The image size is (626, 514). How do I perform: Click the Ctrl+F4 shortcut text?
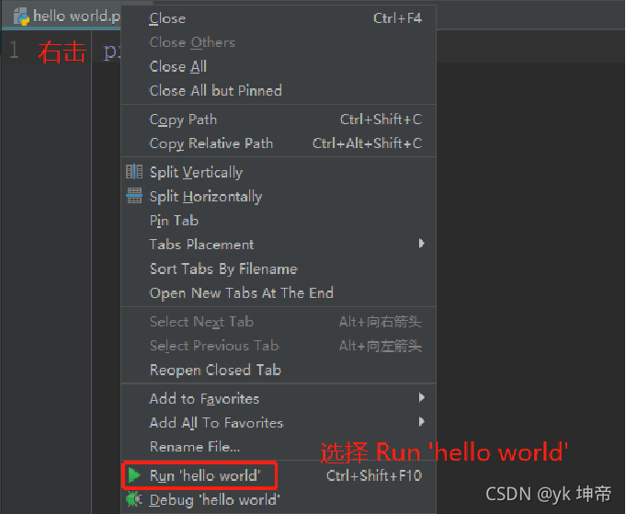(397, 18)
